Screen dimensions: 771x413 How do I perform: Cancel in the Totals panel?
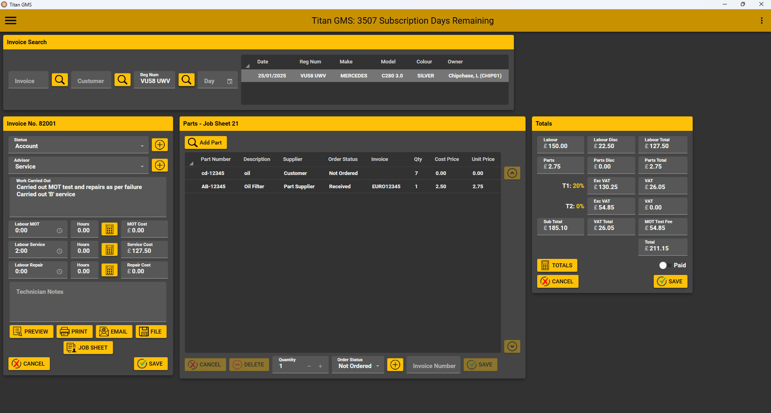(x=558, y=281)
